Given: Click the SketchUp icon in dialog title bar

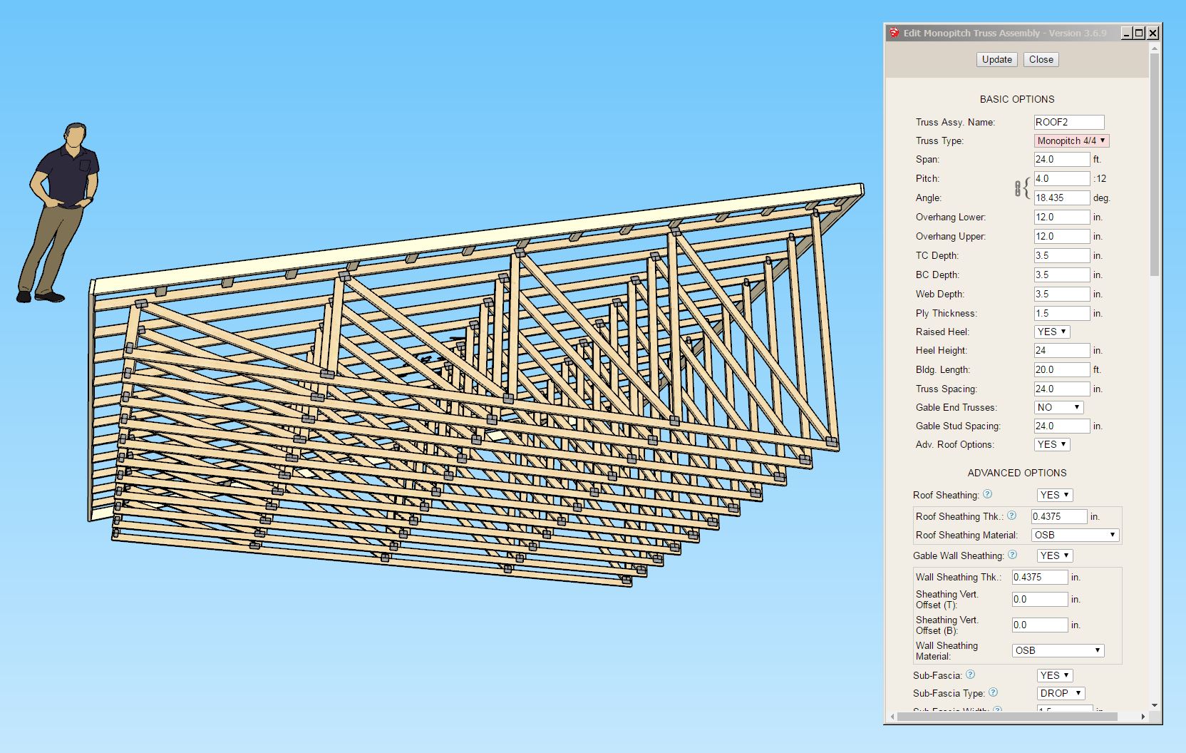Looking at the screenshot, I should tap(894, 33).
